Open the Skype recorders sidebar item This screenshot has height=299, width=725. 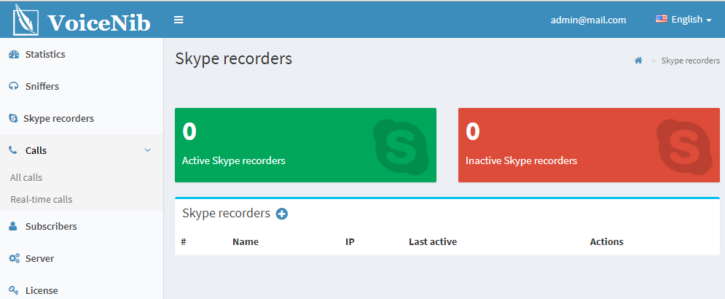[82, 118]
